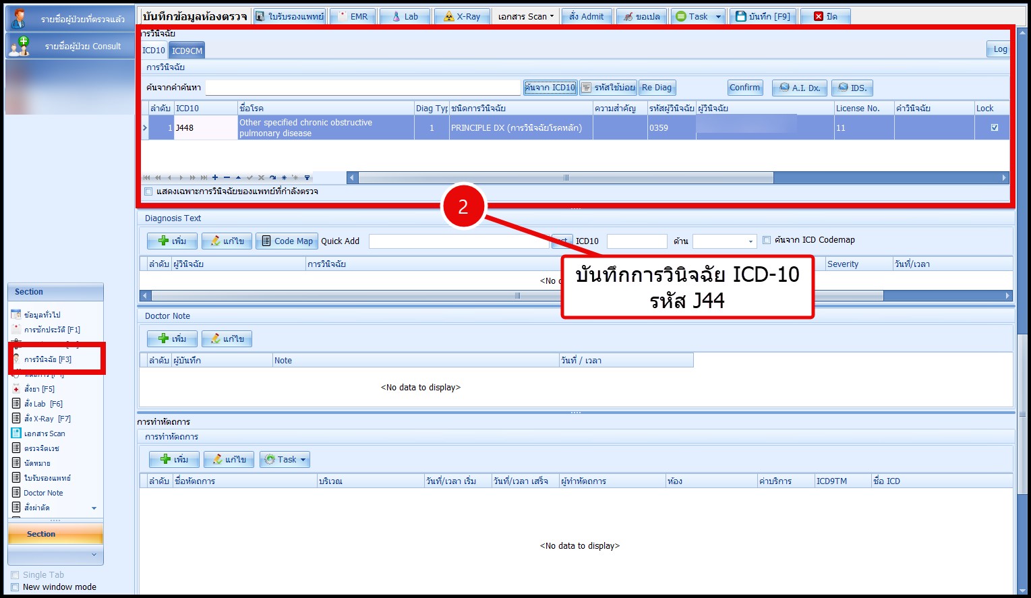The height and width of the screenshot is (598, 1031).
Task: Click แก้ไข under การทำหัตถการ
Action: [229, 459]
